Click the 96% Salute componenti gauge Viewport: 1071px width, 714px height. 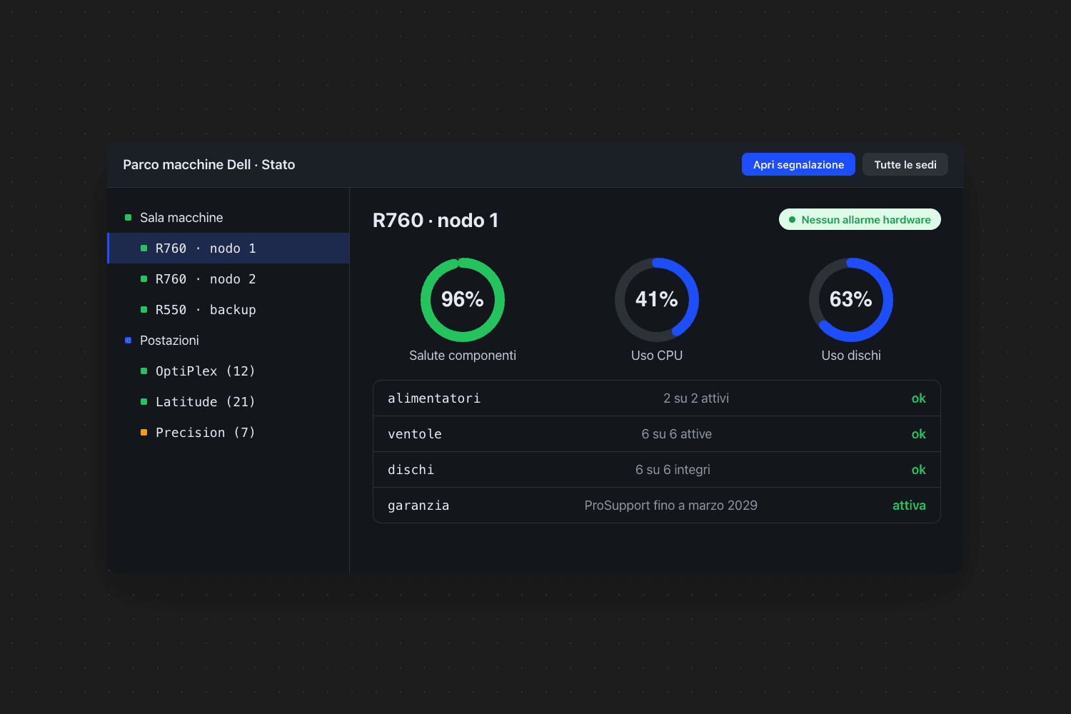point(463,300)
